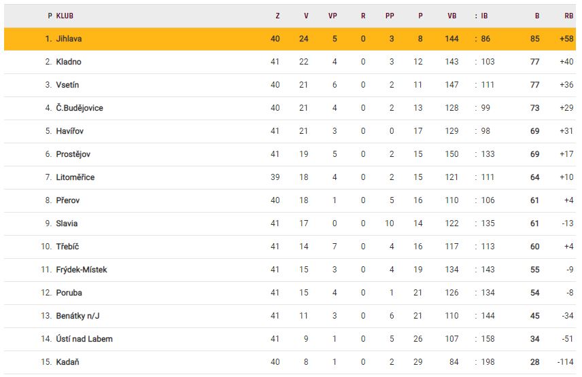Select Vsetín in the standings
Image resolution: width=582 pixels, height=377 pixels.
tap(67, 85)
